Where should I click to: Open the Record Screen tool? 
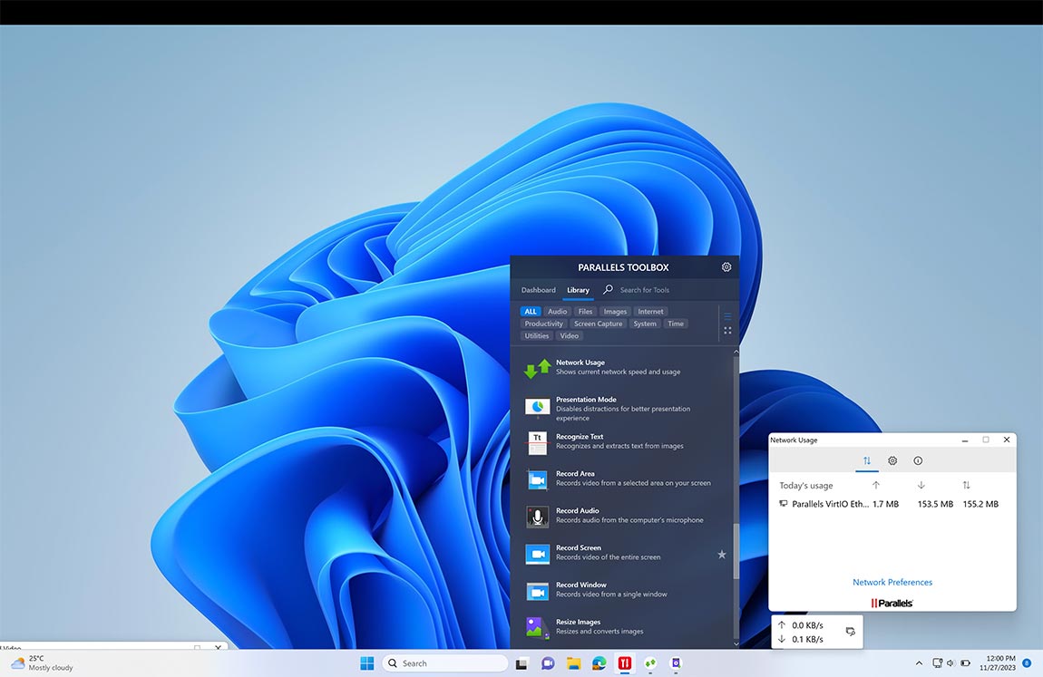point(536,553)
